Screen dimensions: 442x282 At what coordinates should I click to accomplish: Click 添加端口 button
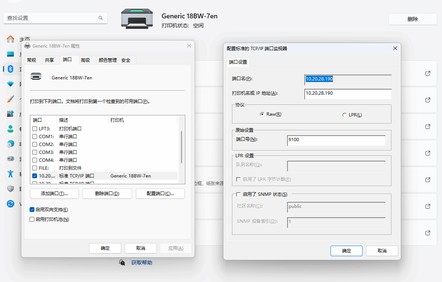54,194
